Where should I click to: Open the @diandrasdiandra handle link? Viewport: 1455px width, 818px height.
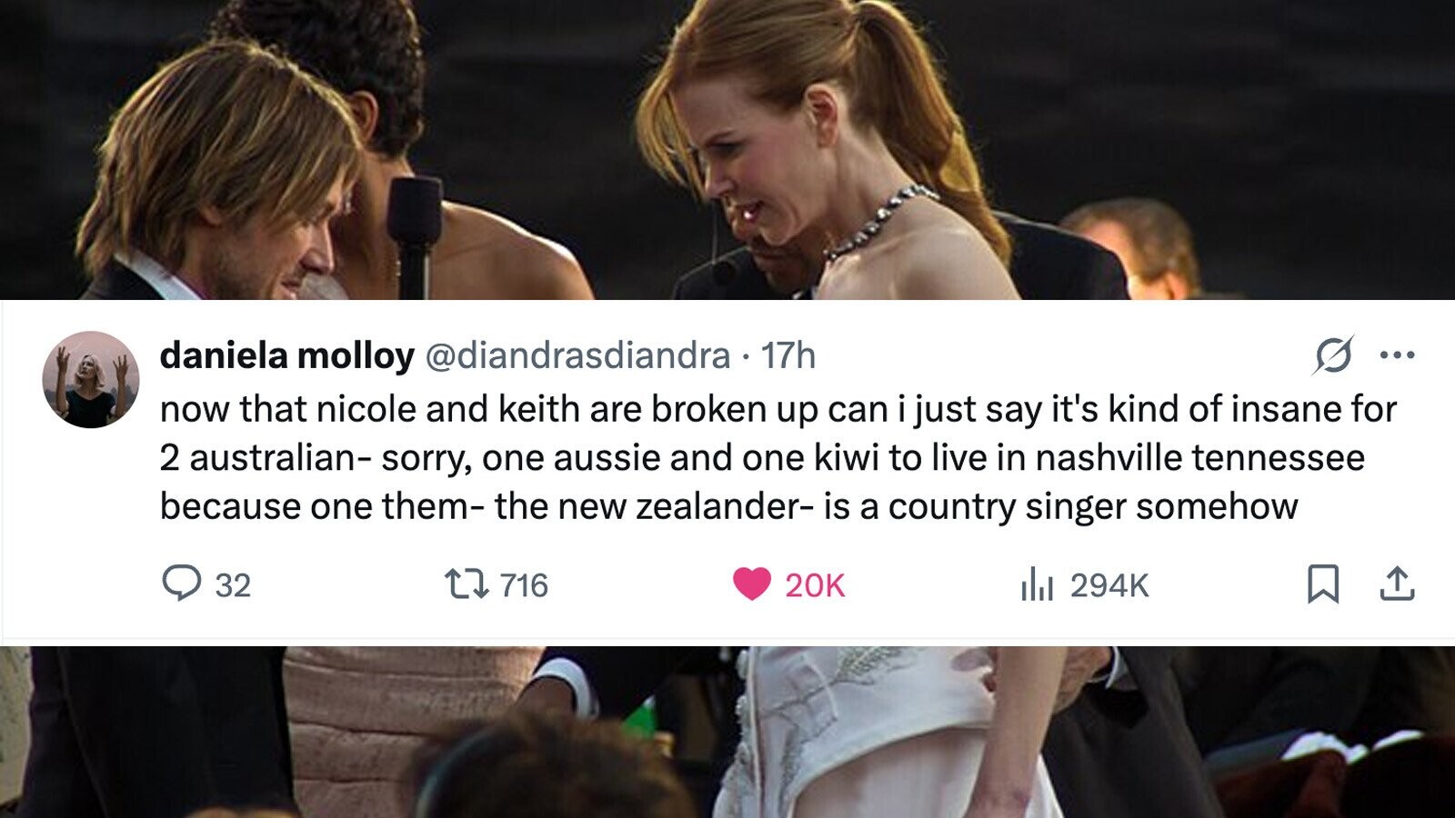pyautogui.click(x=577, y=355)
